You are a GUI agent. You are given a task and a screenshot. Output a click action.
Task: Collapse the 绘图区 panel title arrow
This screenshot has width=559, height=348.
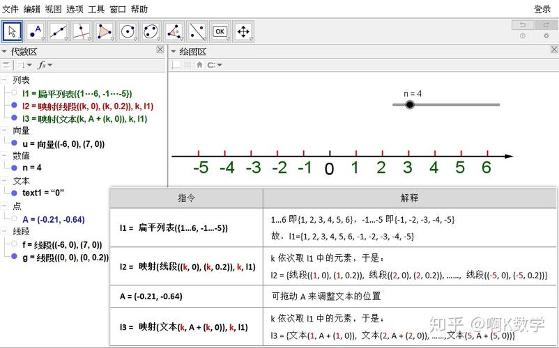click(x=174, y=52)
